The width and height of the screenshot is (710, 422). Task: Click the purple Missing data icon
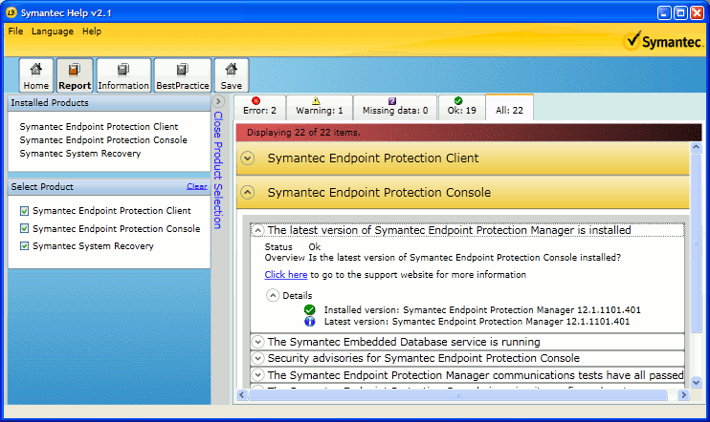[392, 101]
